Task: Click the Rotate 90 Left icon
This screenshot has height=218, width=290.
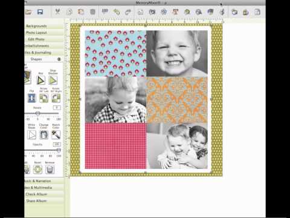Action: click(43, 98)
